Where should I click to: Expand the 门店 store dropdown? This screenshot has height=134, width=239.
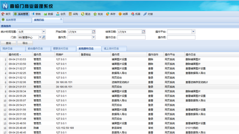click(x=40, y=37)
